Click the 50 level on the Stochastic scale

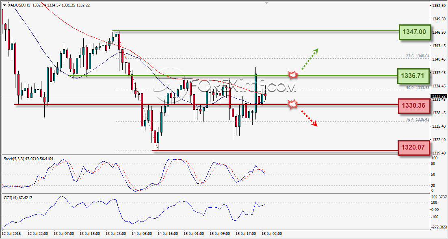[x=433, y=174]
